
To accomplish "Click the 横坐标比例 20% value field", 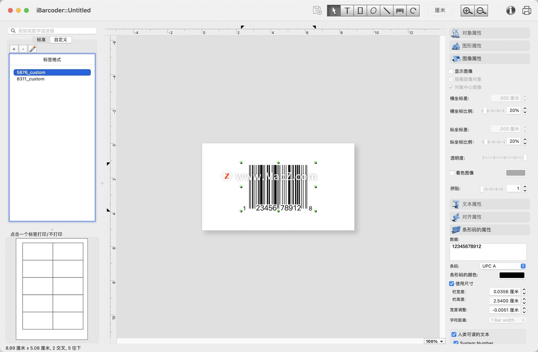I will coord(514,111).
